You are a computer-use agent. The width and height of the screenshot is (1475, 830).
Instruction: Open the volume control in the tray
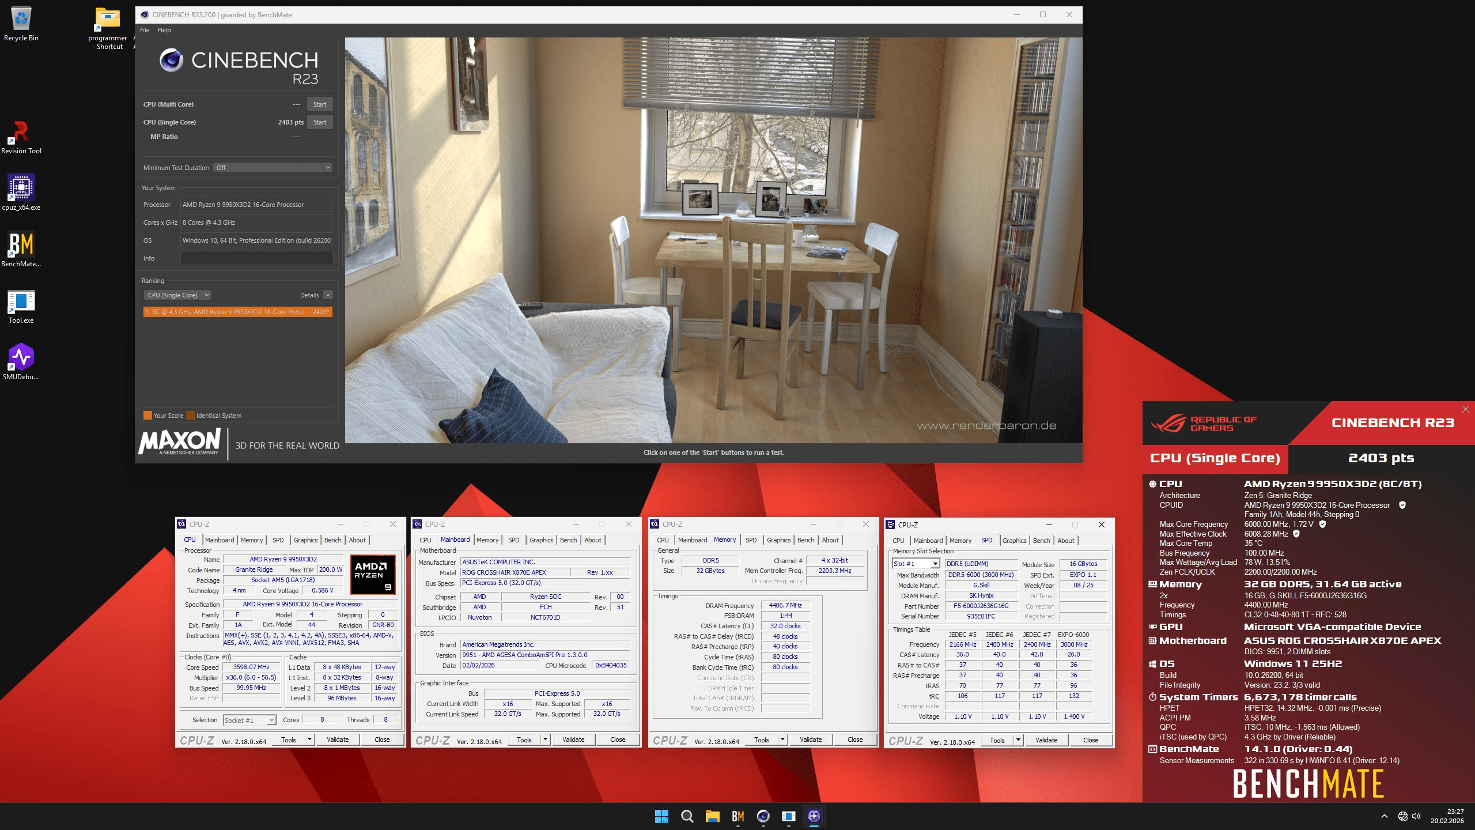coord(1416,816)
